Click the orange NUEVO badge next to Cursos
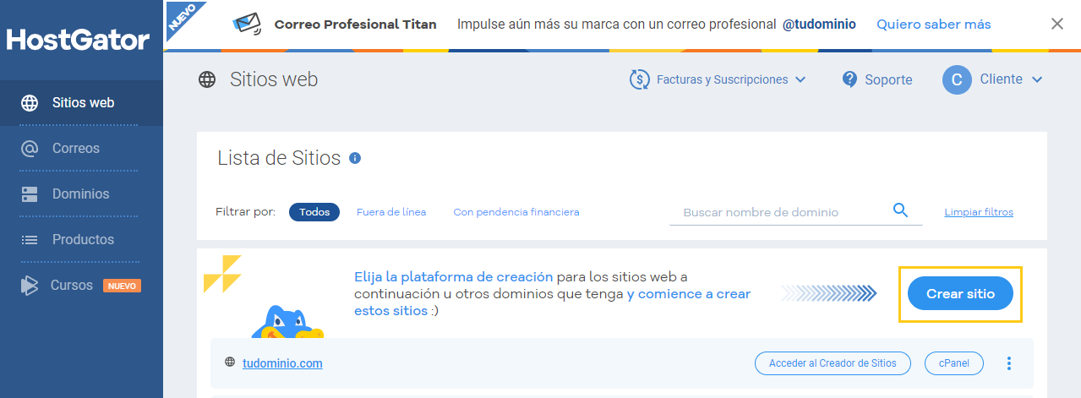The height and width of the screenshot is (398, 1081). click(x=122, y=286)
